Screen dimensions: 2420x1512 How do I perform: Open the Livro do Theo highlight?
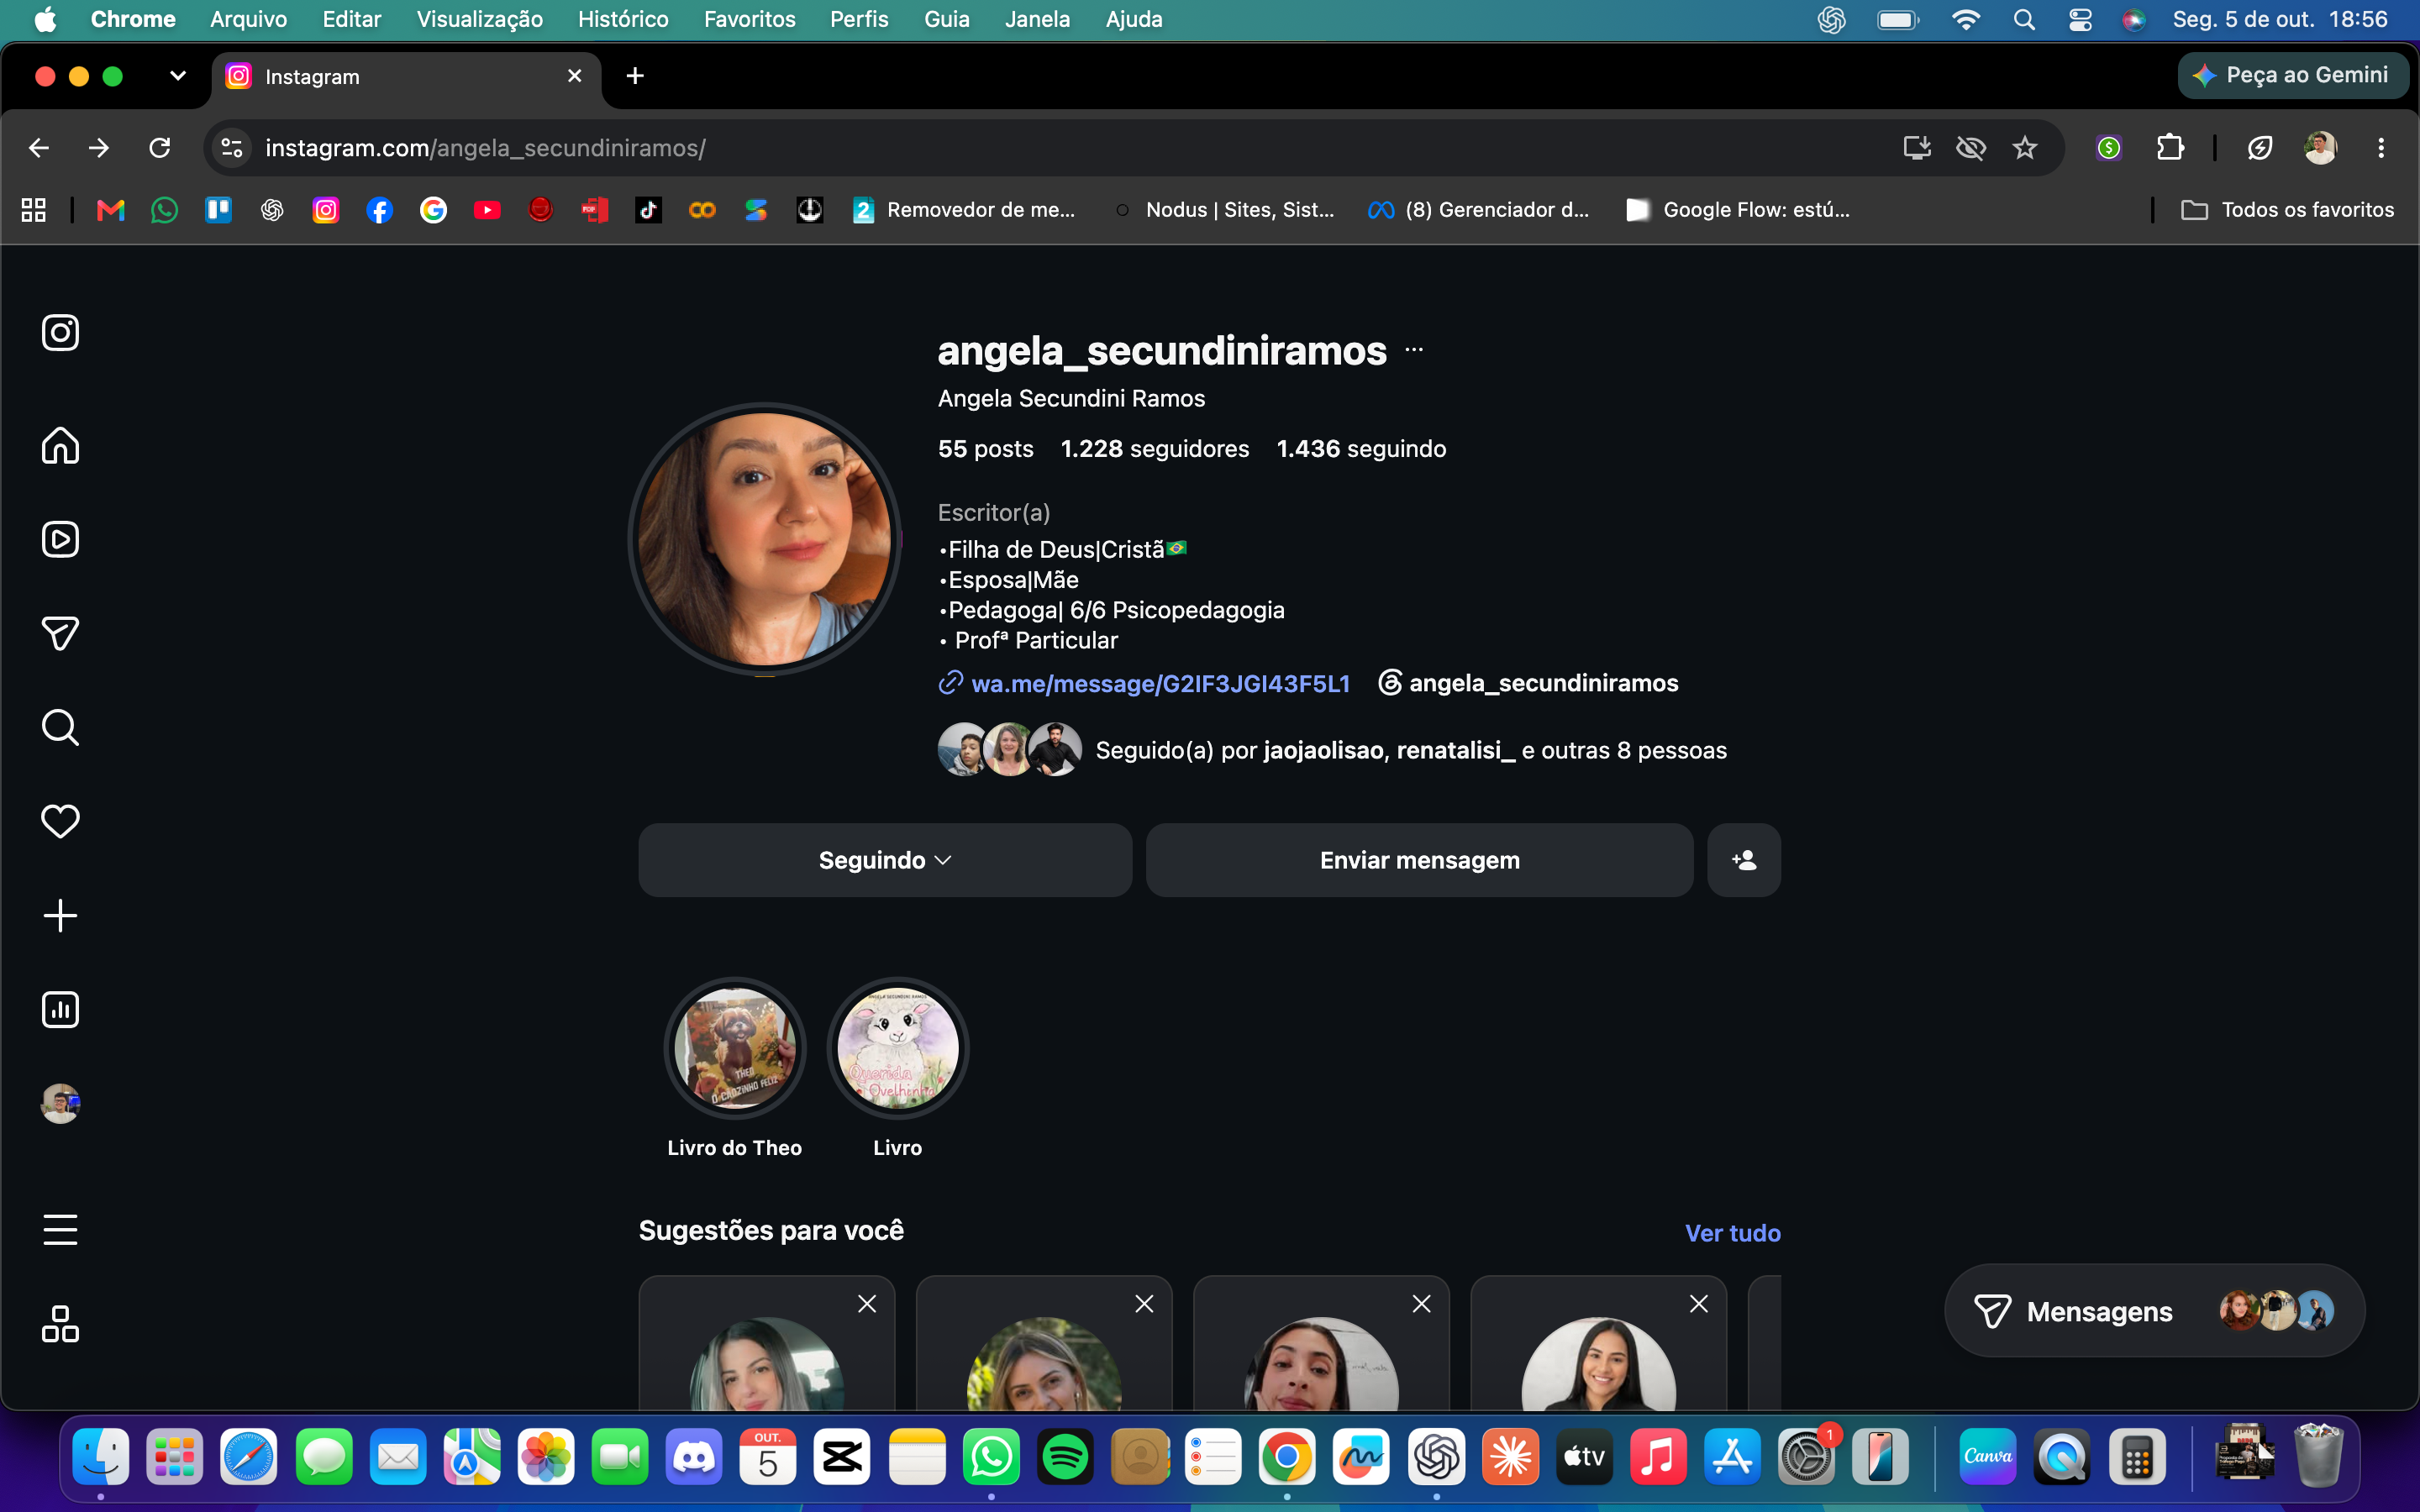click(735, 1048)
